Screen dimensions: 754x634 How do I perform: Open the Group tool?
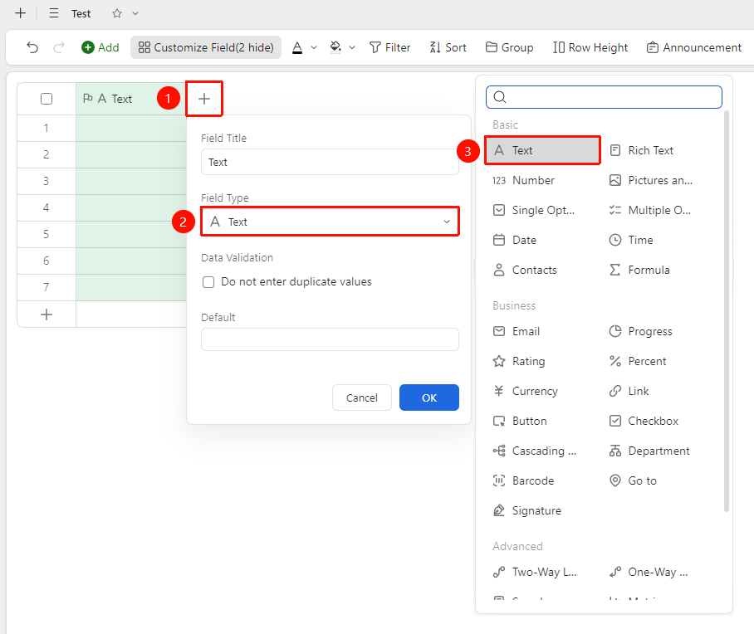pos(510,47)
